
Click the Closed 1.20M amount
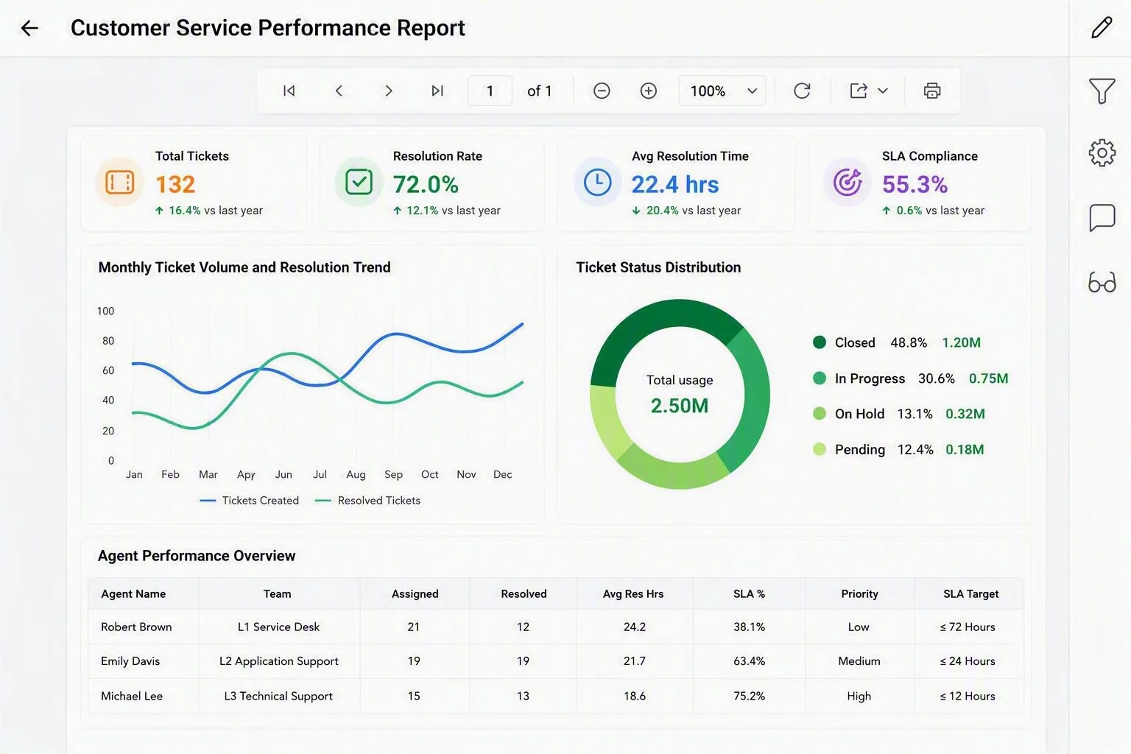(962, 342)
